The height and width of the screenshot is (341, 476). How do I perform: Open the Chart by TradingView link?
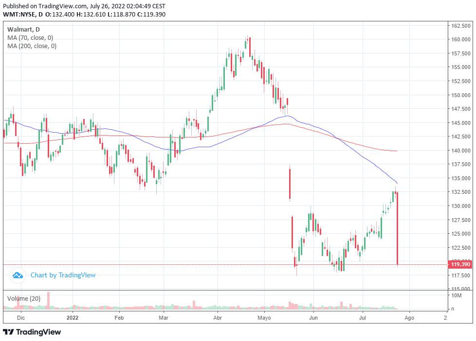(63, 275)
